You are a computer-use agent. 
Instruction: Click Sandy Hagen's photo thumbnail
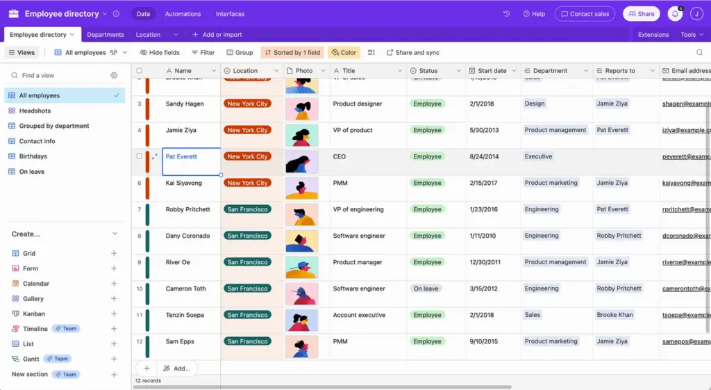301,109
